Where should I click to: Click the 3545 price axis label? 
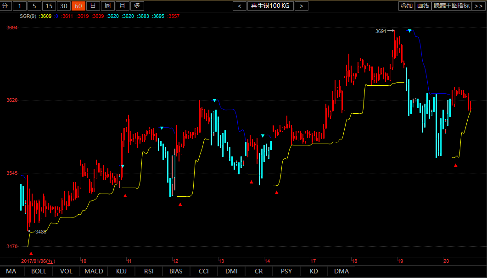[x=12, y=173]
